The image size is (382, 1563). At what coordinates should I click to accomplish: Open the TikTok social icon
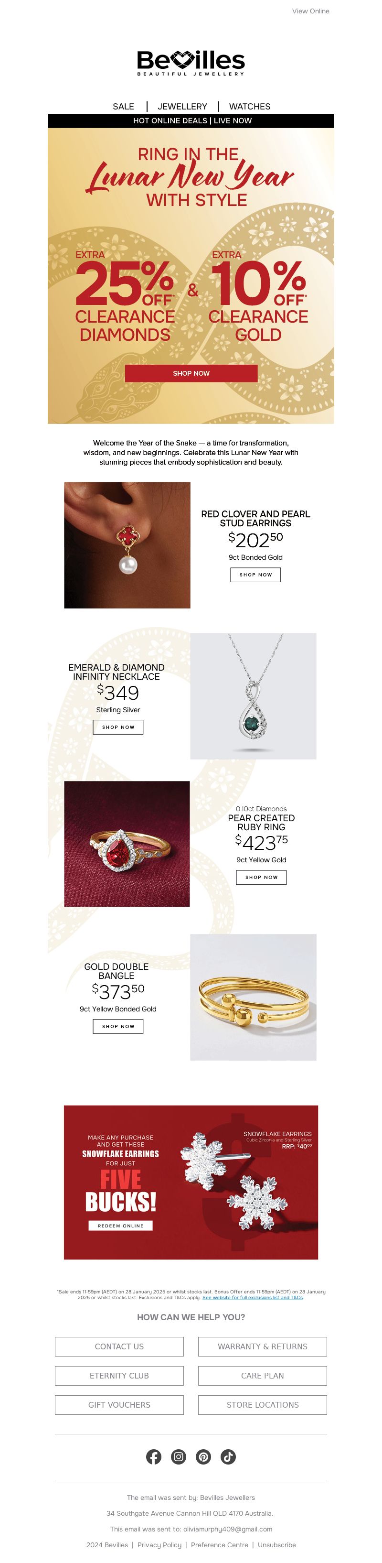point(228,1457)
